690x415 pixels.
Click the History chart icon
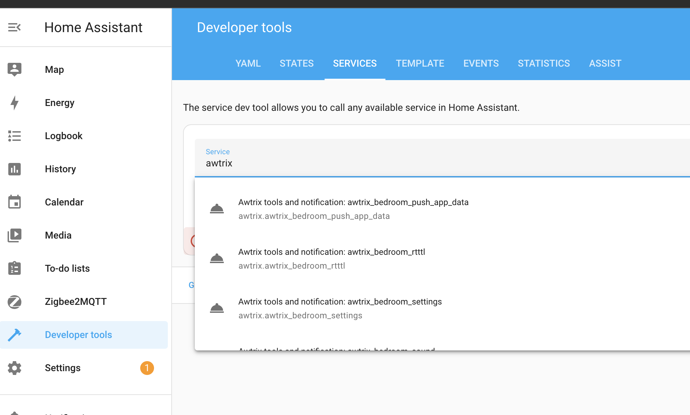coord(15,169)
